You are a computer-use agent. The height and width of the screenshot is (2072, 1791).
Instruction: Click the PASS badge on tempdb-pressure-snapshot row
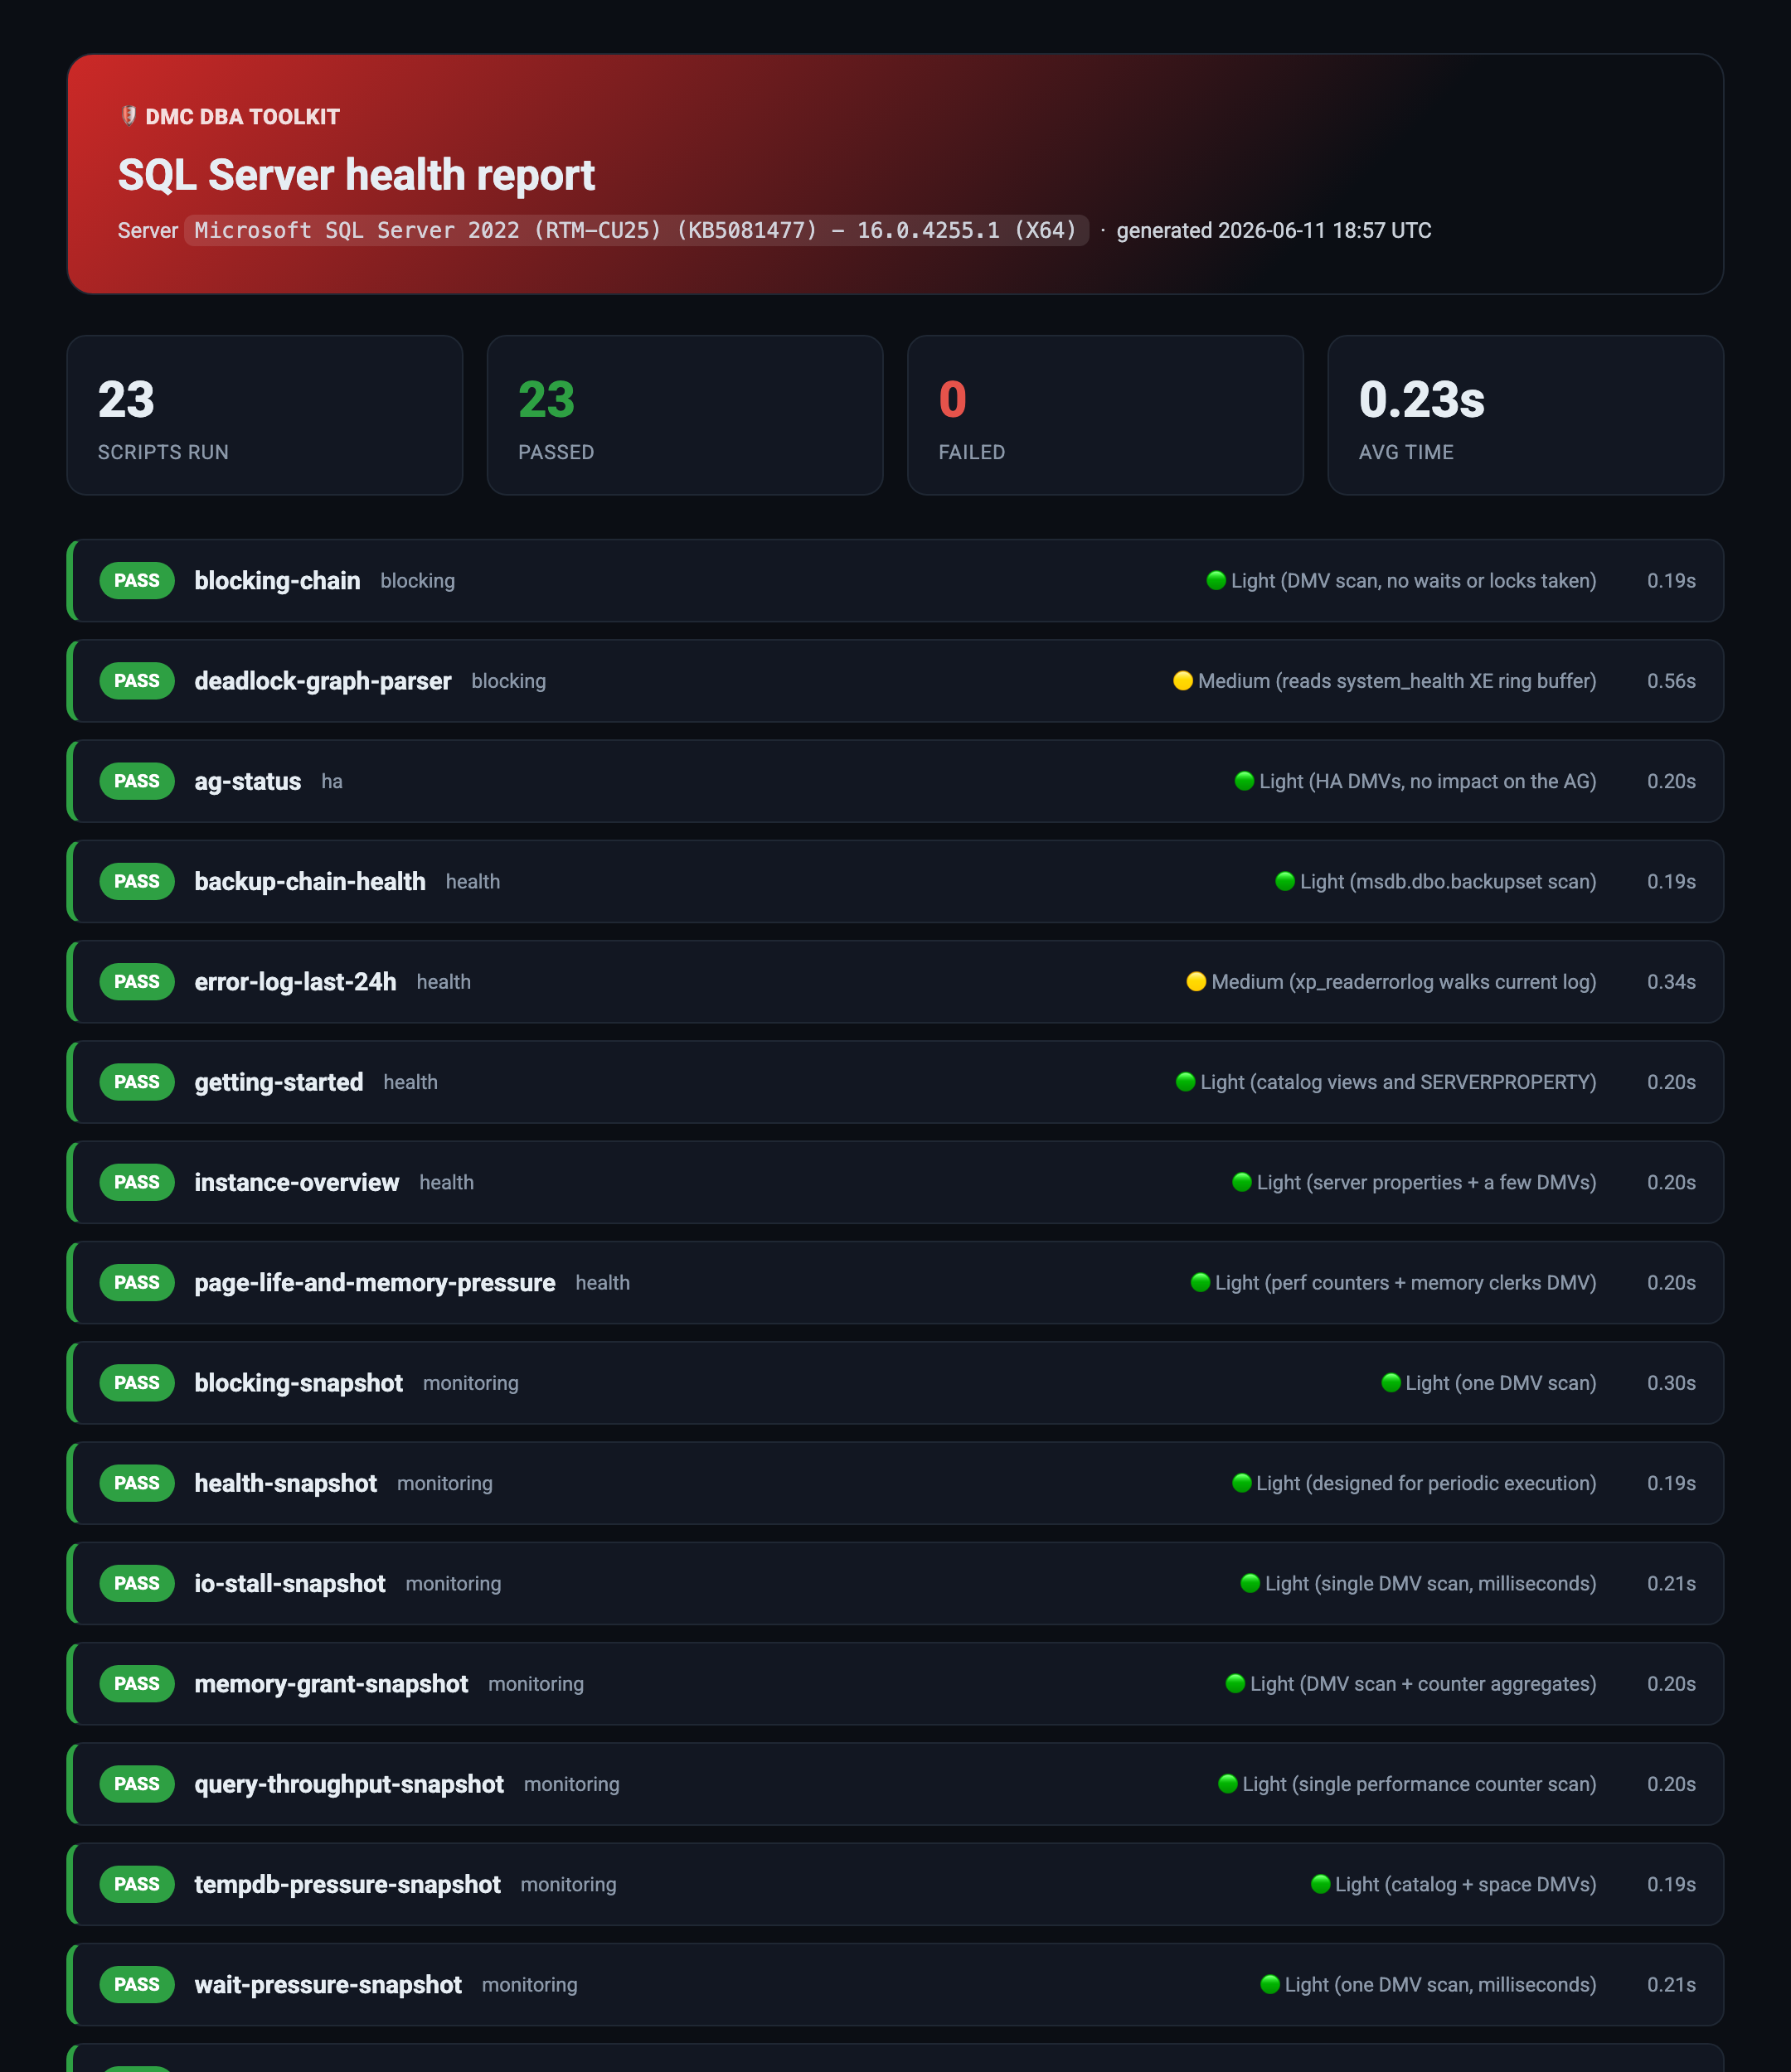137,1884
